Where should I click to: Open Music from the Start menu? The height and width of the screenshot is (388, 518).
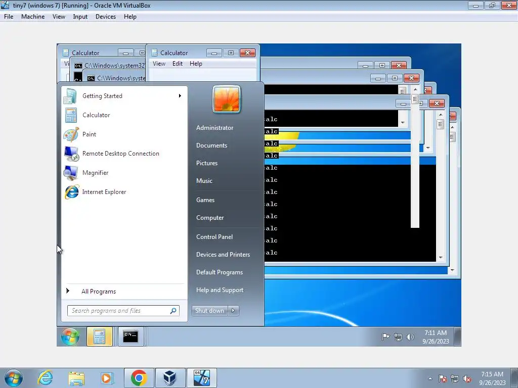pos(204,181)
